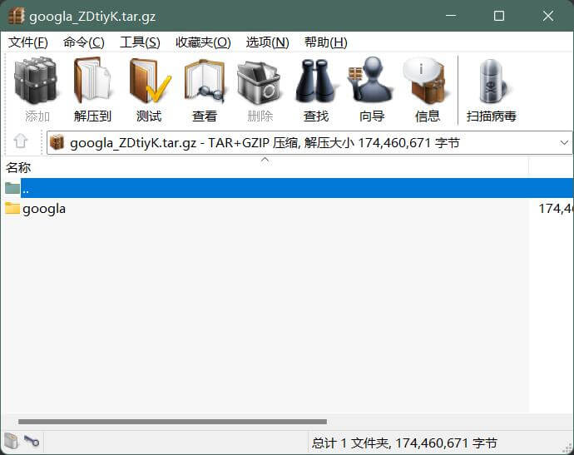
Task: Open the 工具(S) menu
Action: click(x=140, y=42)
